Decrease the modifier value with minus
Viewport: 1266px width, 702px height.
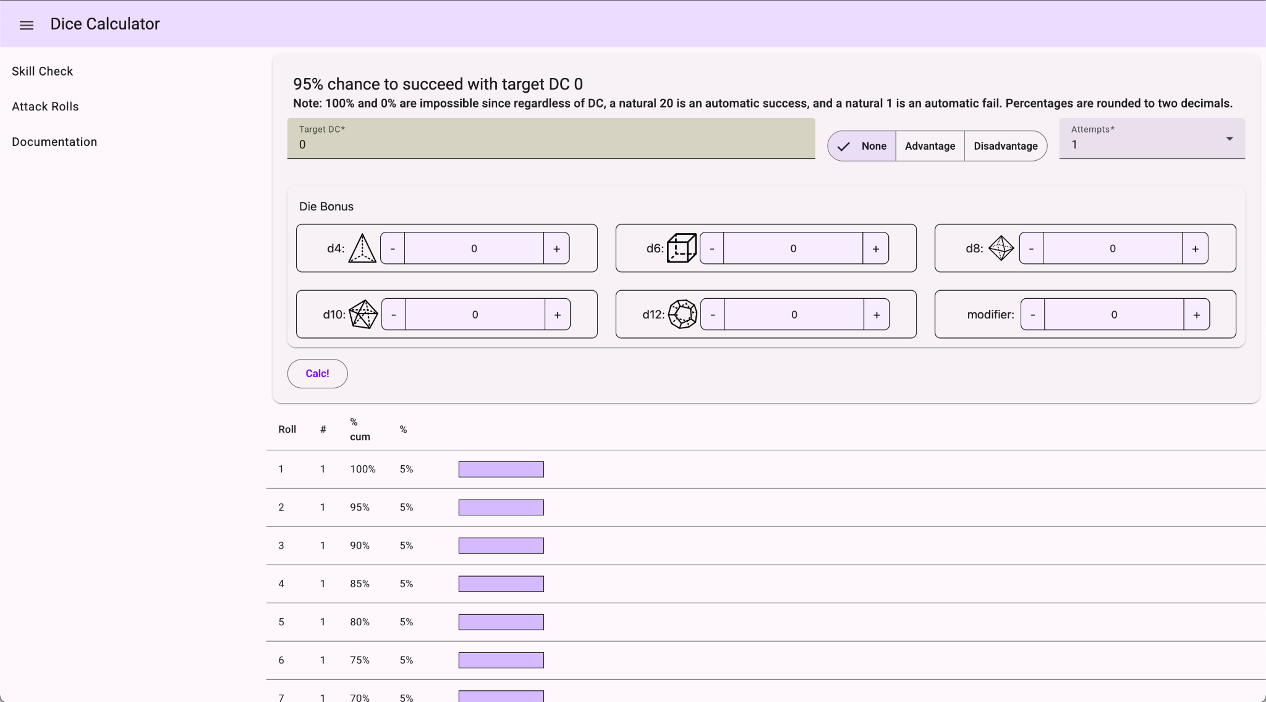click(1033, 315)
